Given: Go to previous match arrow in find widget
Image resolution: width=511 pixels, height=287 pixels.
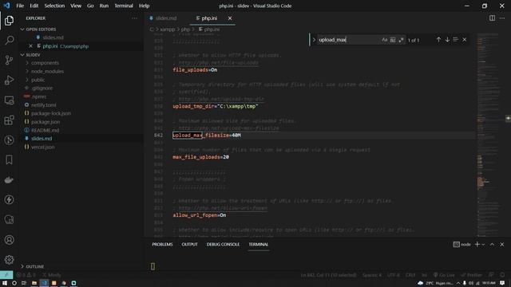Looking at the screenshot, I should pos(438,40).
